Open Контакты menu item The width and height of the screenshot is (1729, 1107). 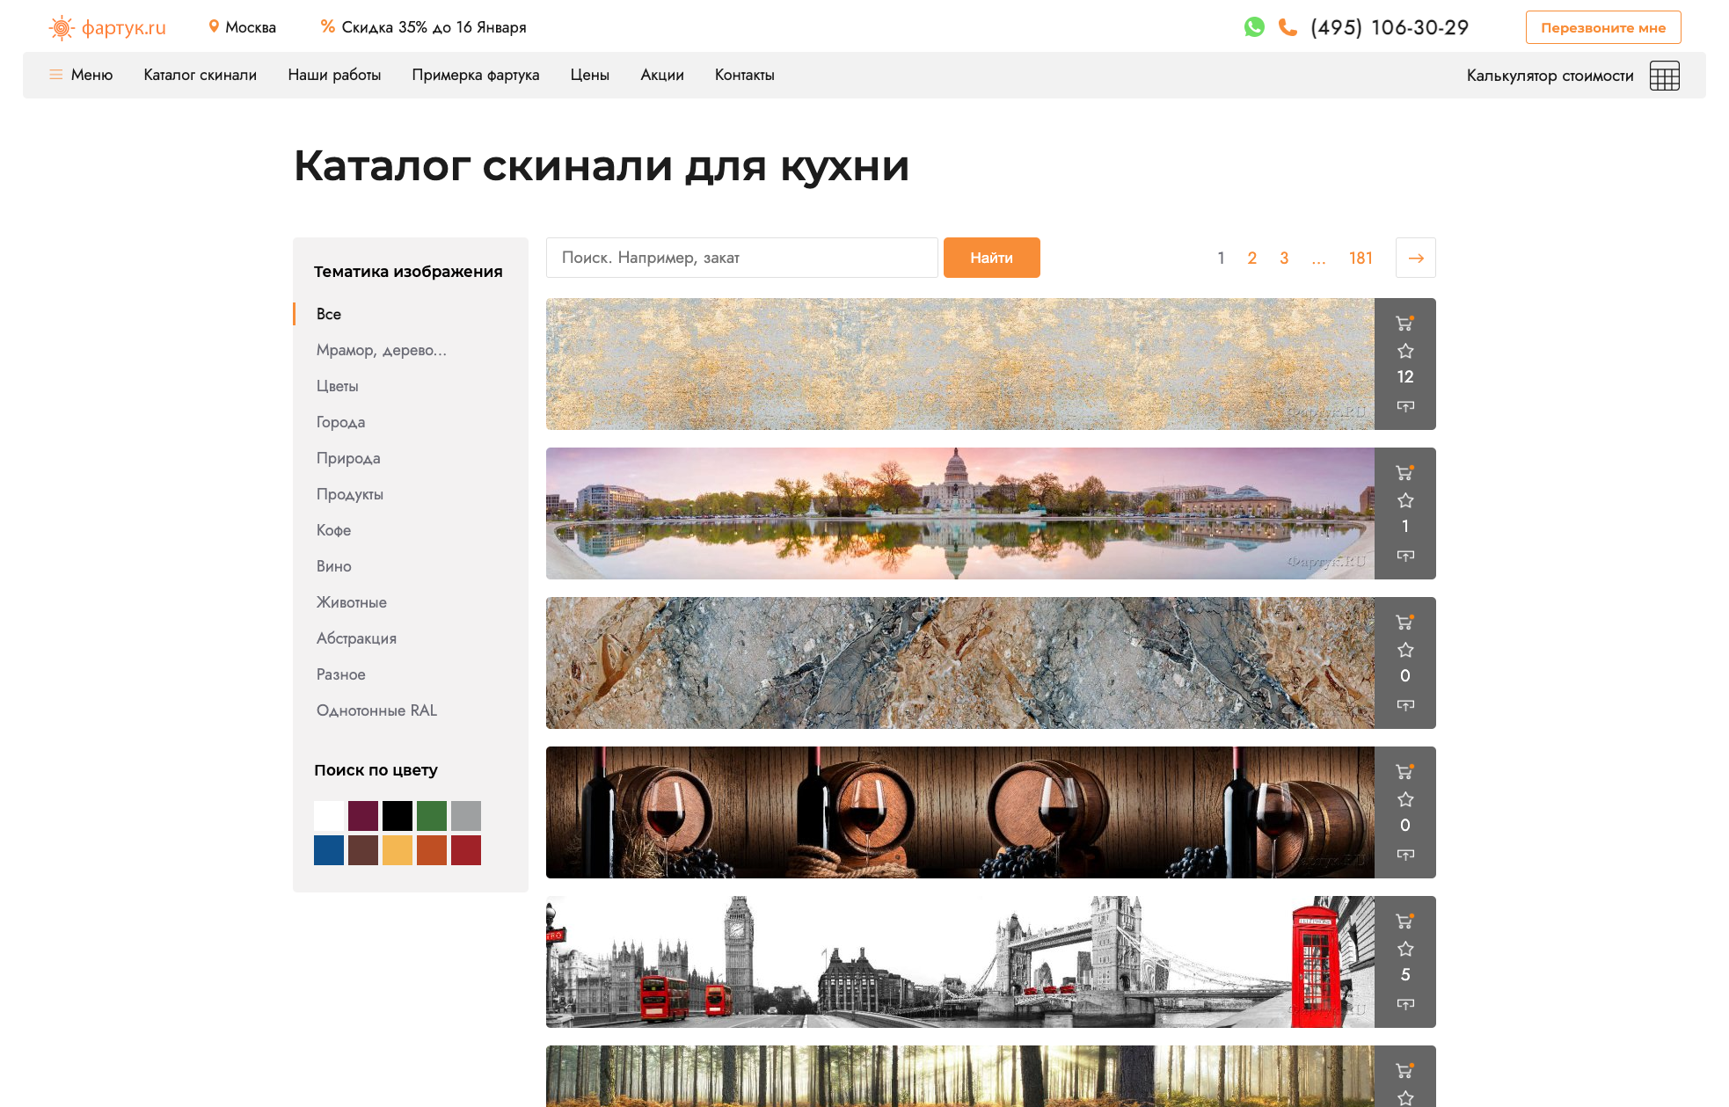(x=745, y=75)
